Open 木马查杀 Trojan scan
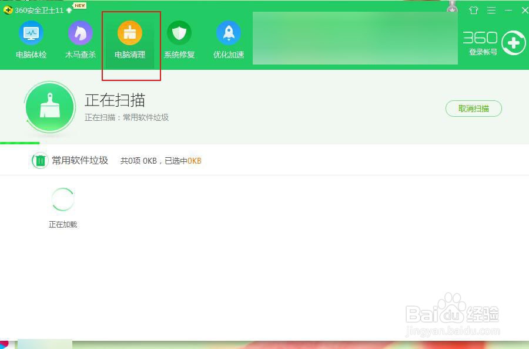Image resolution: width=529 pixels, height=349 pixels. click(x=80, y=39)
